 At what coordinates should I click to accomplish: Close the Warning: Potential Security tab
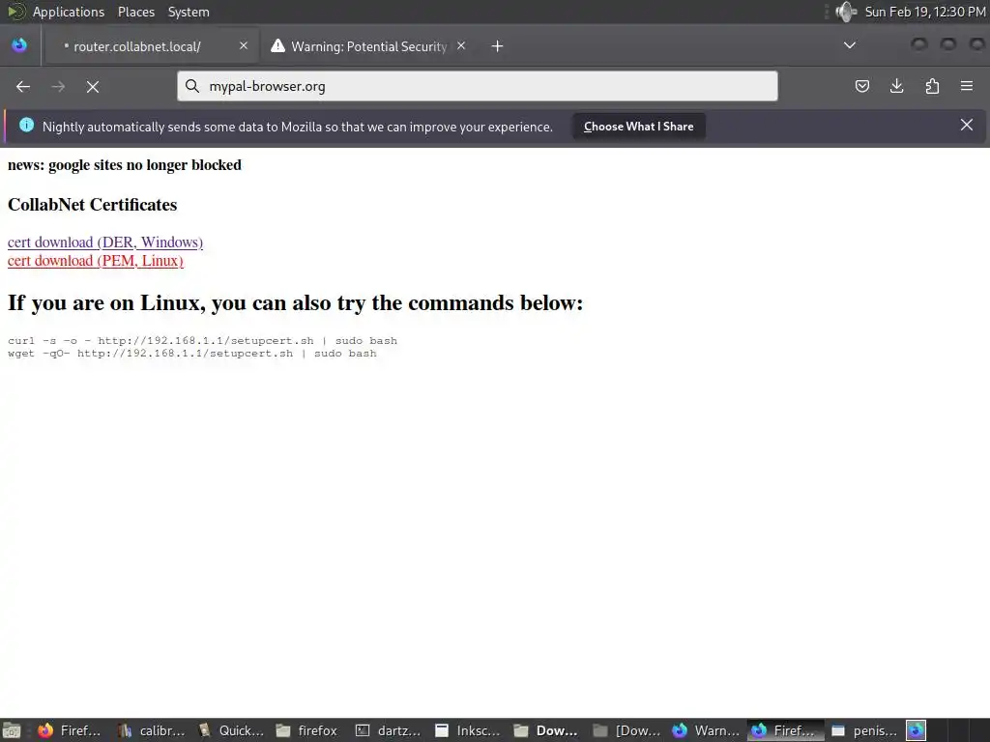point(461,45)
